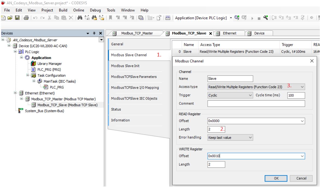Save the project with the floppy icon

pos(17,18)
